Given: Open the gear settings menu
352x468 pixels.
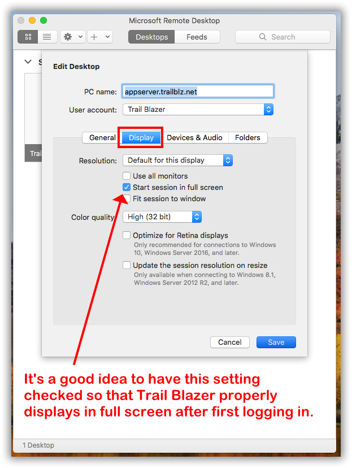Looking at the screenshot, I should click(x=68, y=37).
